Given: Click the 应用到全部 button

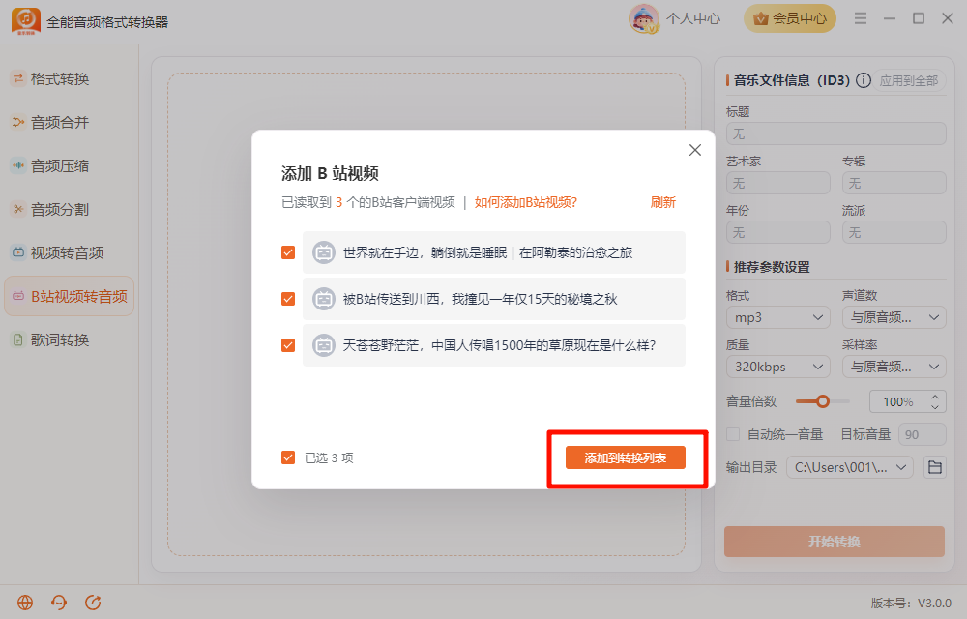Looking at the screenshot, I should tap(909, 80).
